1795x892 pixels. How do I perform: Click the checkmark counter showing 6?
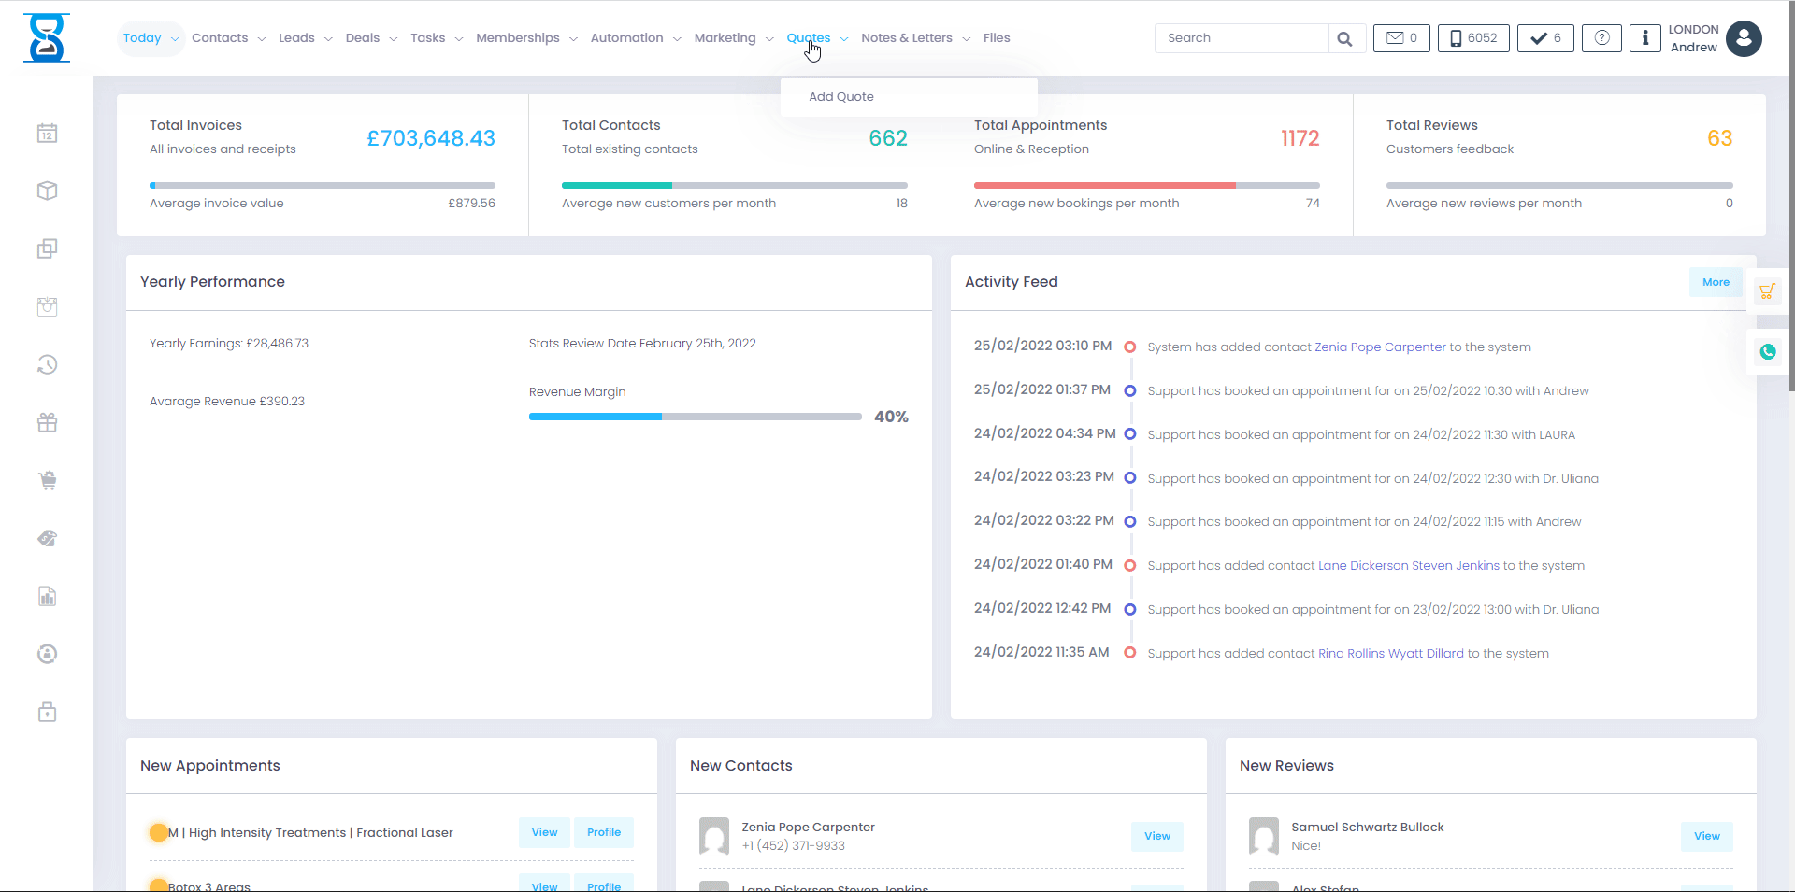(1544, 38)
